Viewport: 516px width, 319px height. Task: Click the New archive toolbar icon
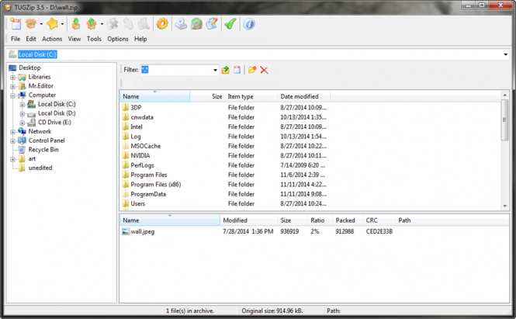click(x=16, y=24)
